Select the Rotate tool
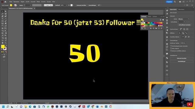195x109 pixels. click(2, 26)
